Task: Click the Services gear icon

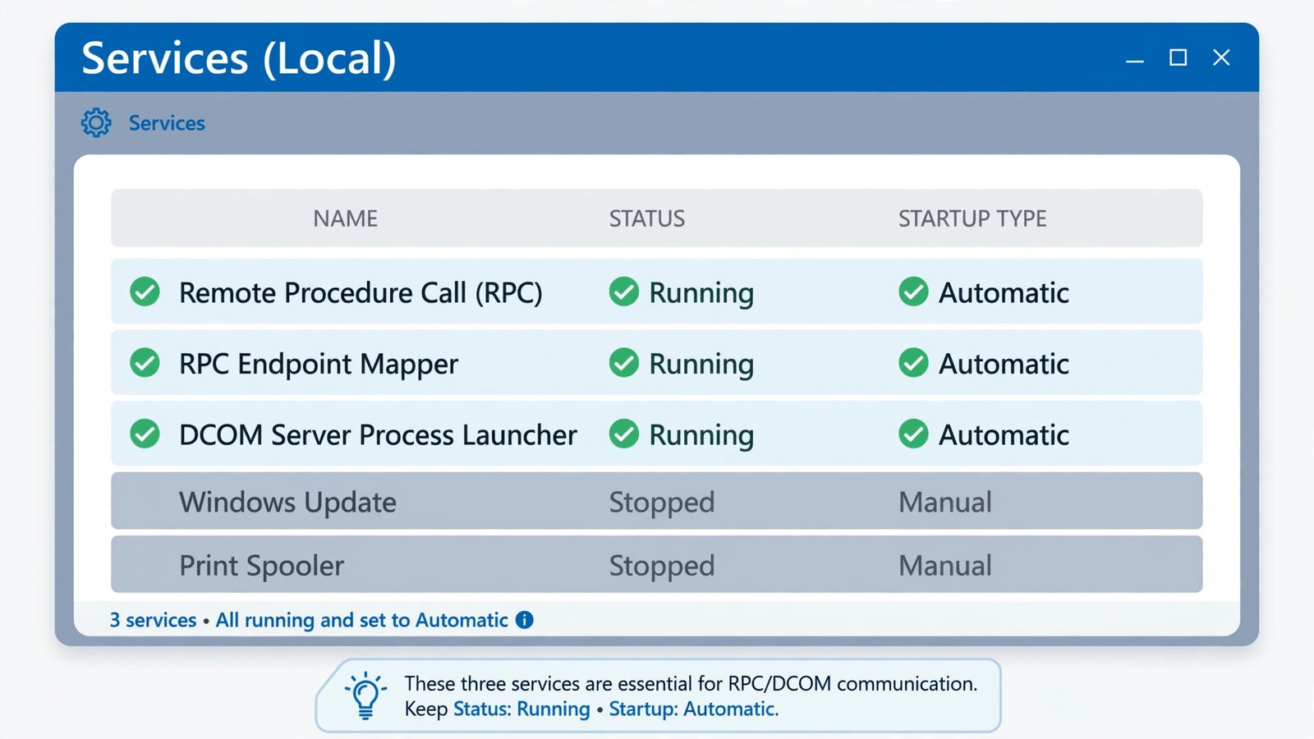Action: click(96, 122)
